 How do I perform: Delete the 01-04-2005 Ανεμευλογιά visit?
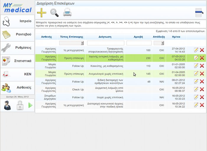coord(202,74)
